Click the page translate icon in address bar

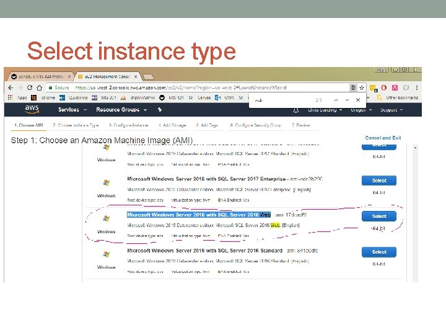(x=353, y=87)
